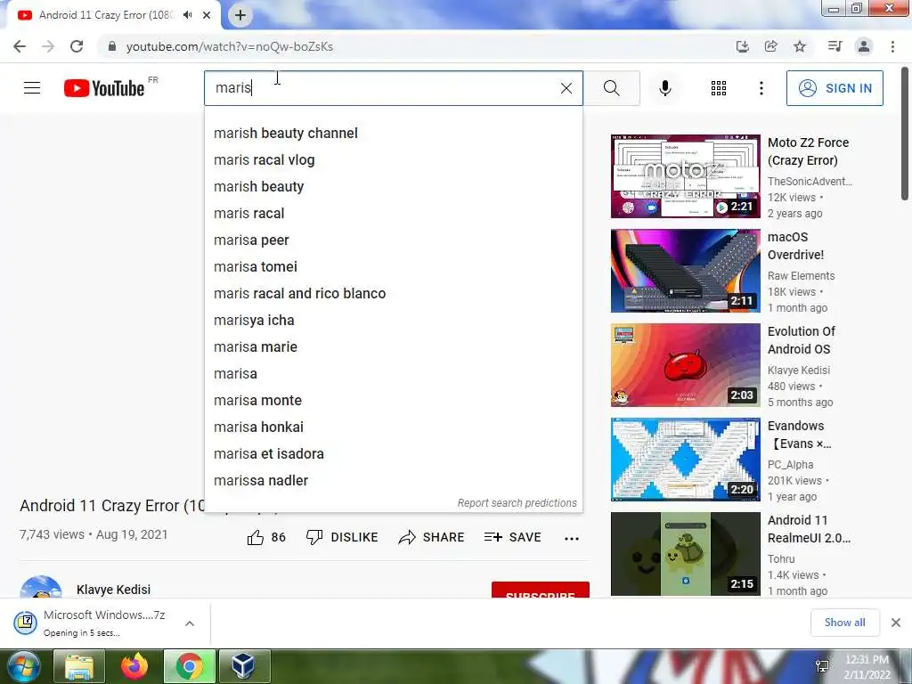Click Report search predictions link
Viewport: 912px width, 684px height.
[x=517, y=502]
